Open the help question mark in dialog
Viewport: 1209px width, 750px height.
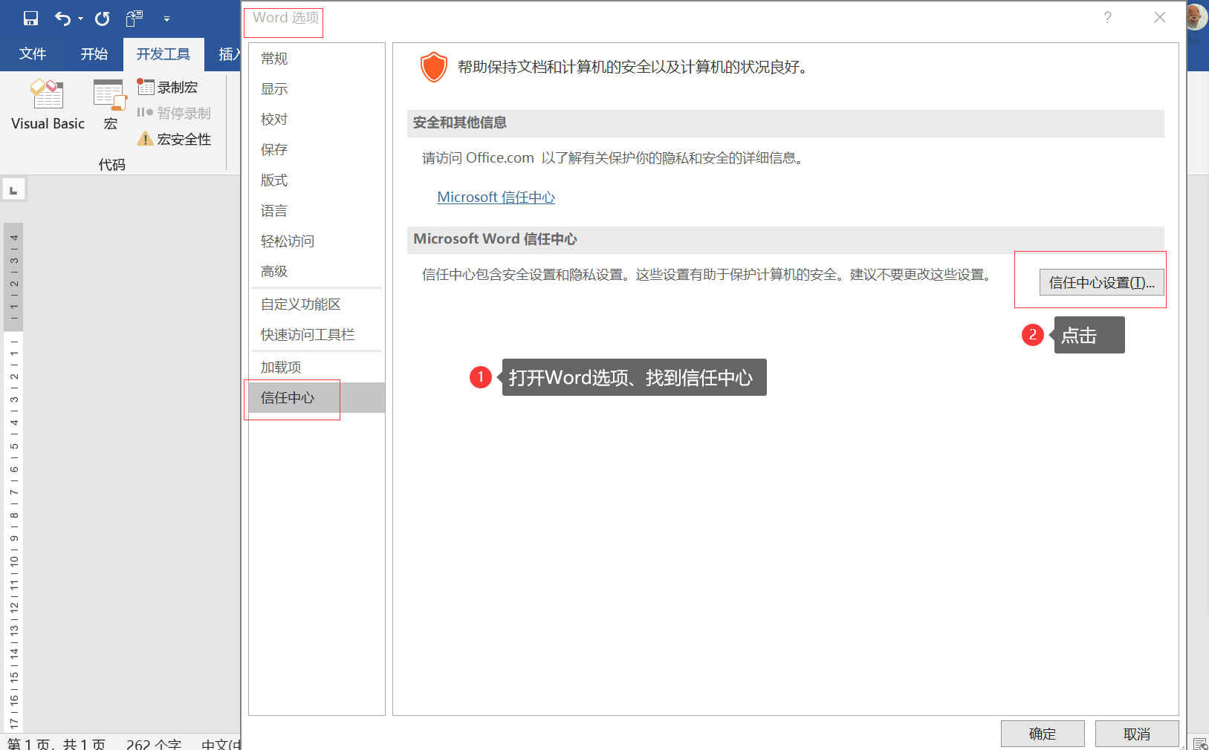[1108, 17]
